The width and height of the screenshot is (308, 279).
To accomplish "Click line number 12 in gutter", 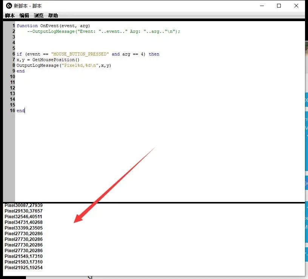I will pos(12,88).
